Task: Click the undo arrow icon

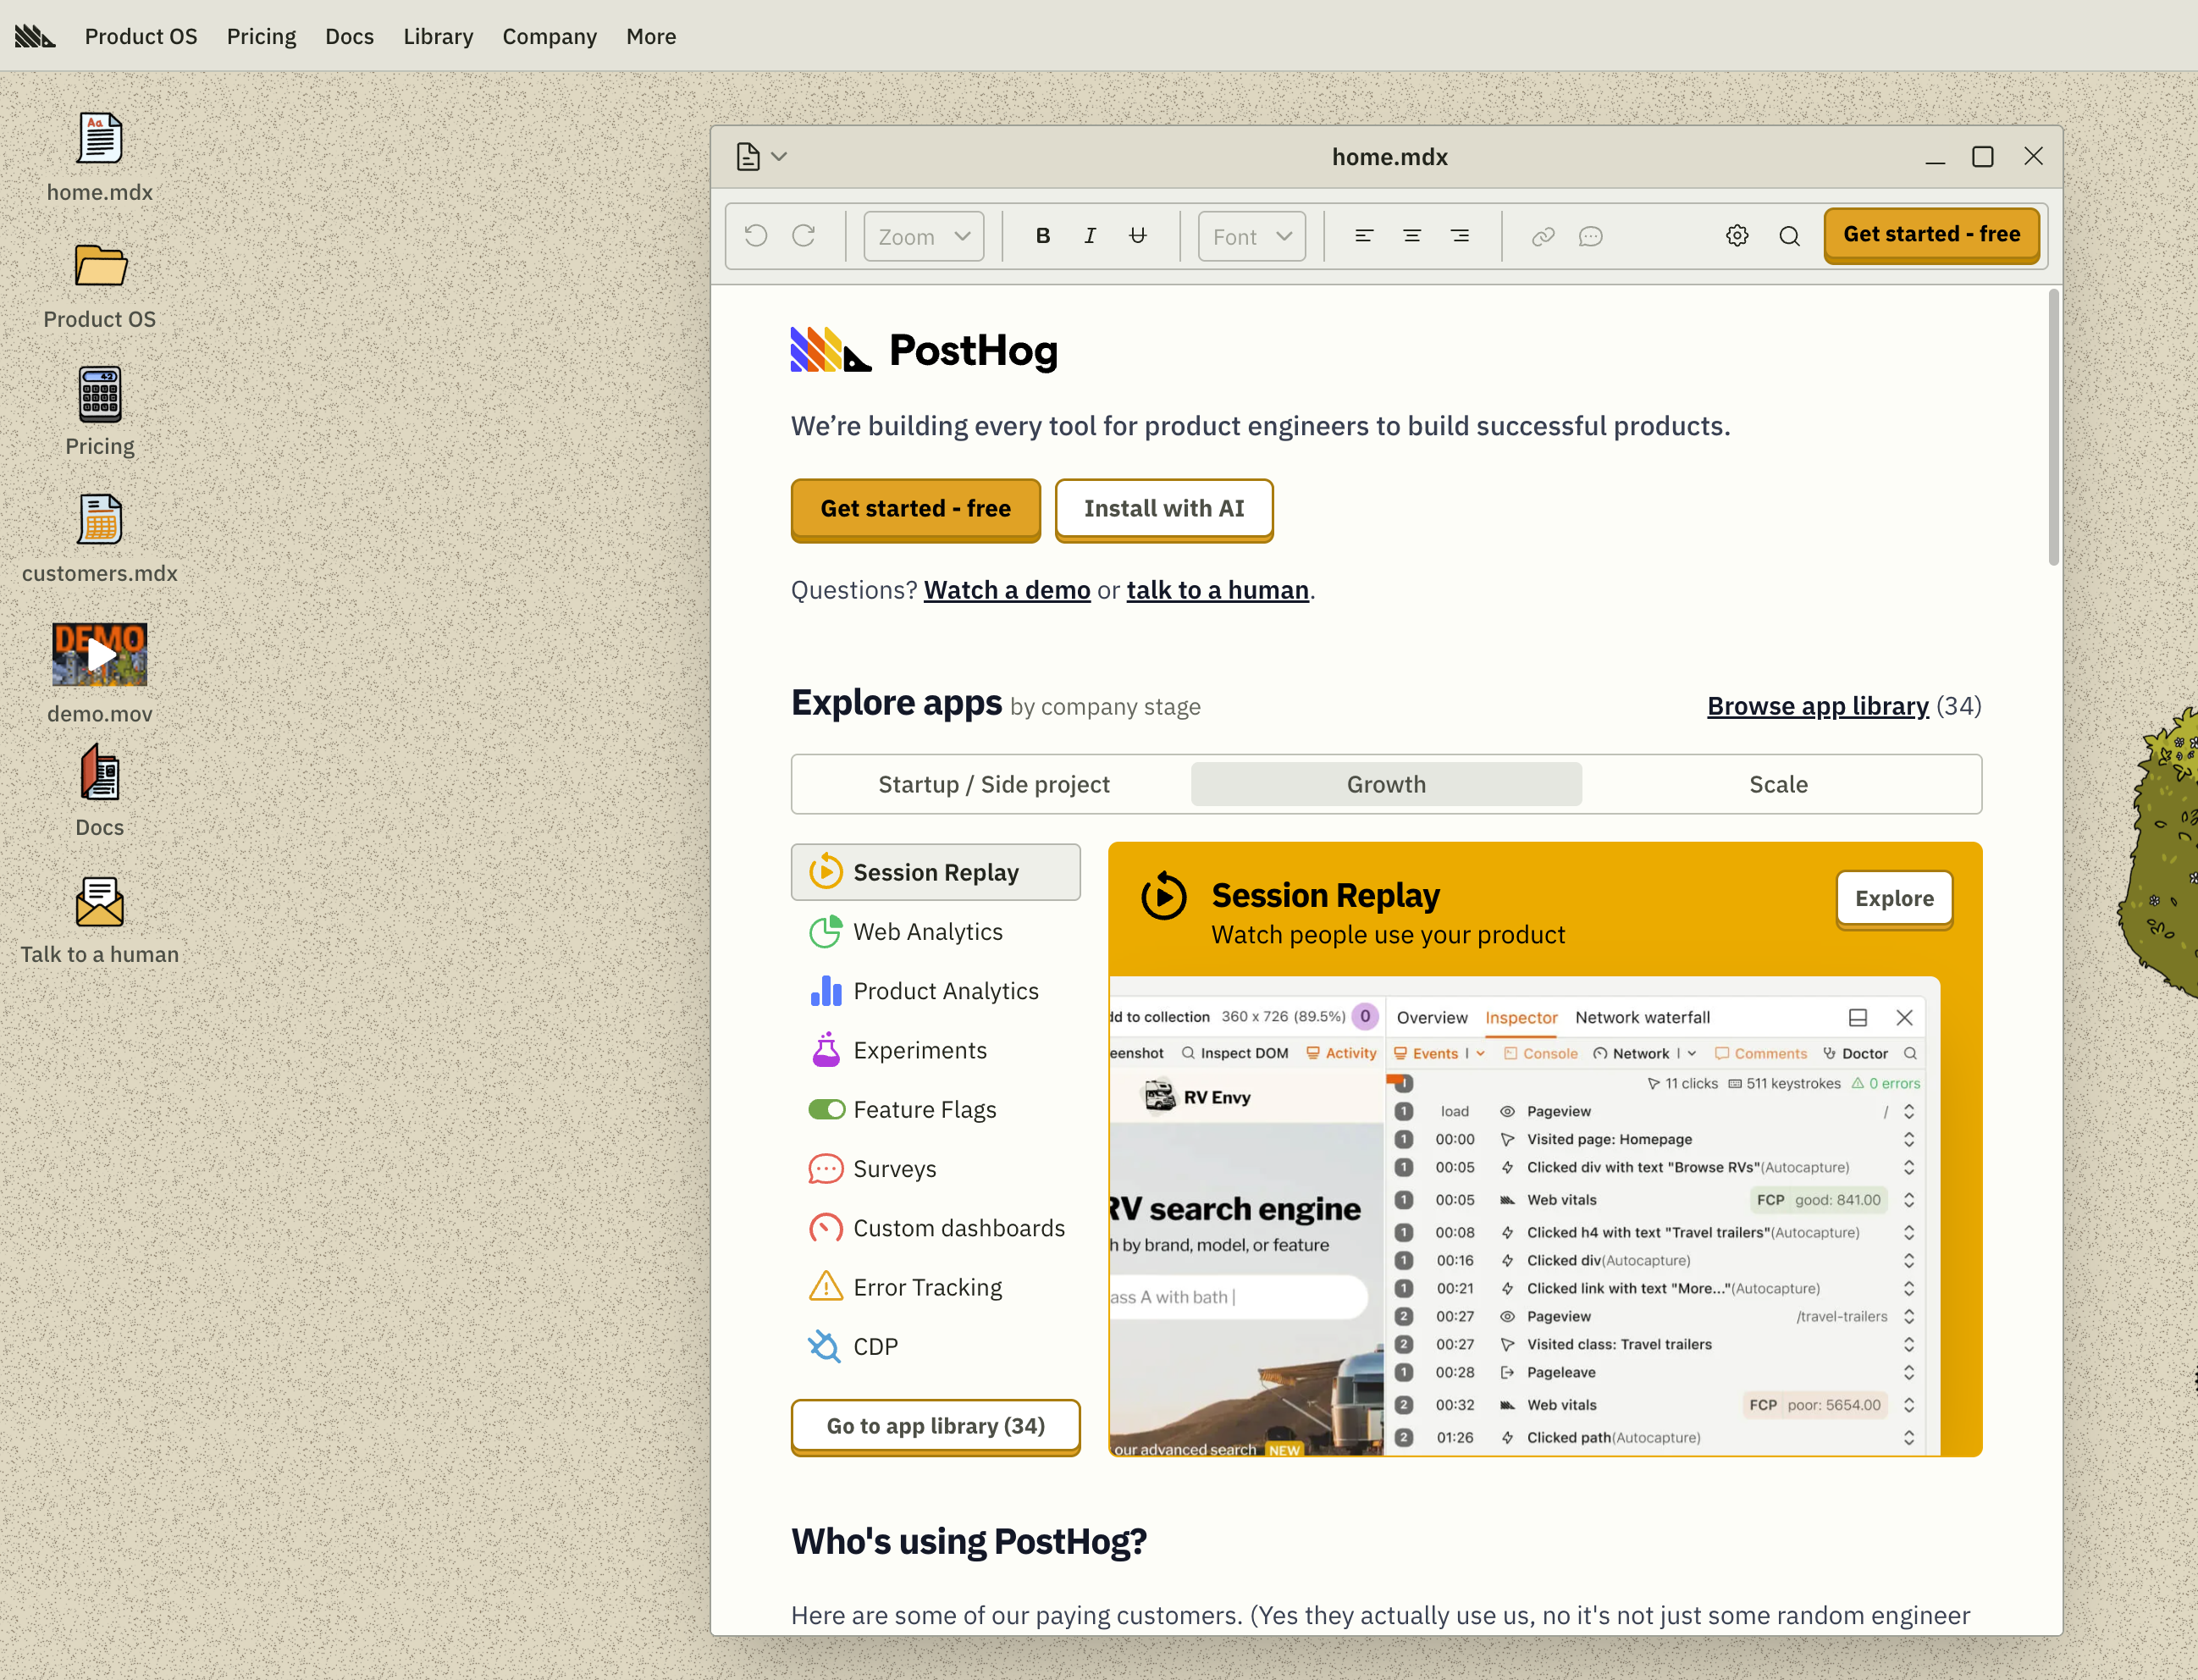Action: pyautogui.click(x=756, y=236)
